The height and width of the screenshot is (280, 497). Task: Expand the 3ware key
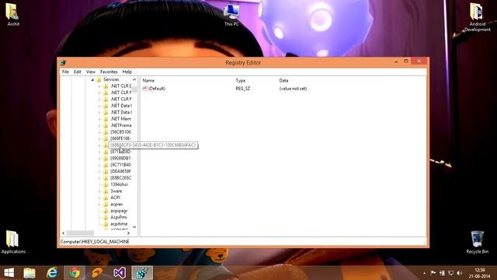pyautogui.click(x=99, y=191)
